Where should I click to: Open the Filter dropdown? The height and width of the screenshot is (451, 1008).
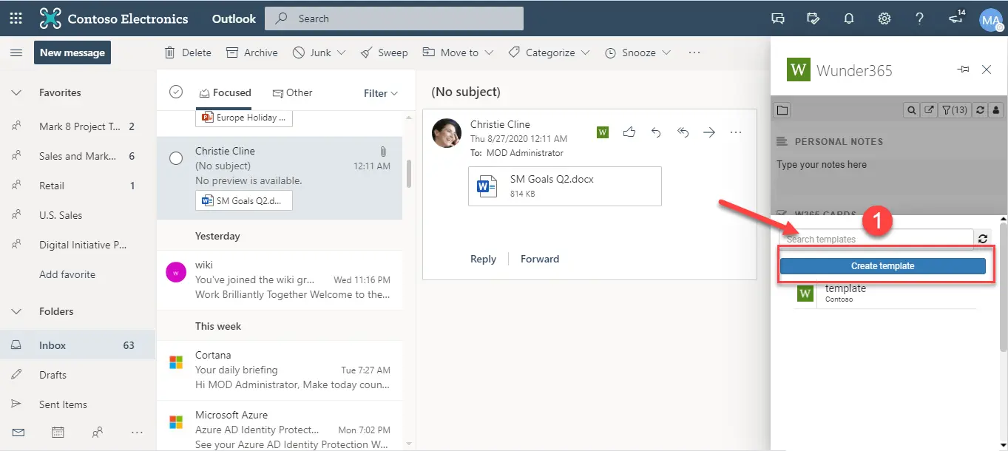pyautogui.click(x=380, y=93)
